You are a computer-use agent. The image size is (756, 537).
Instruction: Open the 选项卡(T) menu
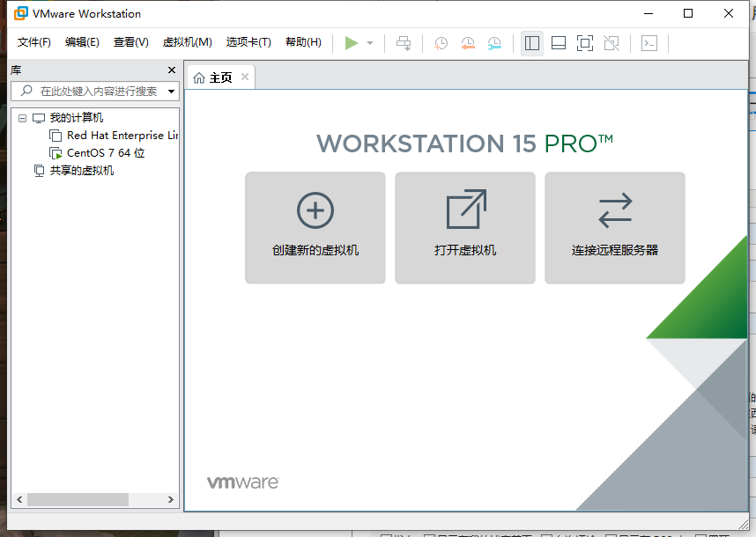248,42
